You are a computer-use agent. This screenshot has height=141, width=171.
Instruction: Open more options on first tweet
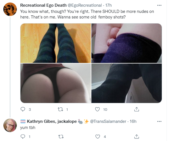(159, 5)
